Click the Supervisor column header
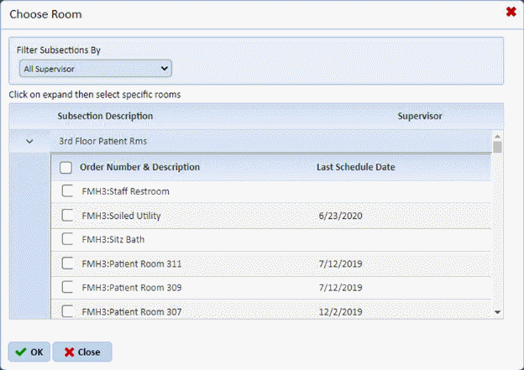Viewport: 524px width, 370px height. pos(420,116)
